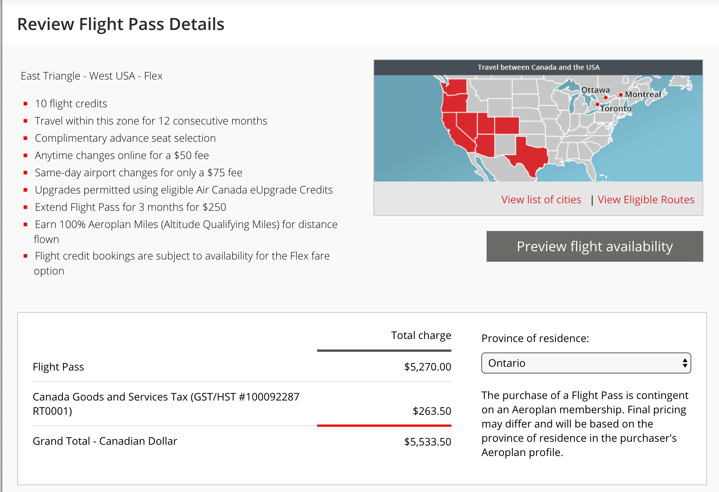Click the Ontario dropdown arrow stepper

[685, 363]
